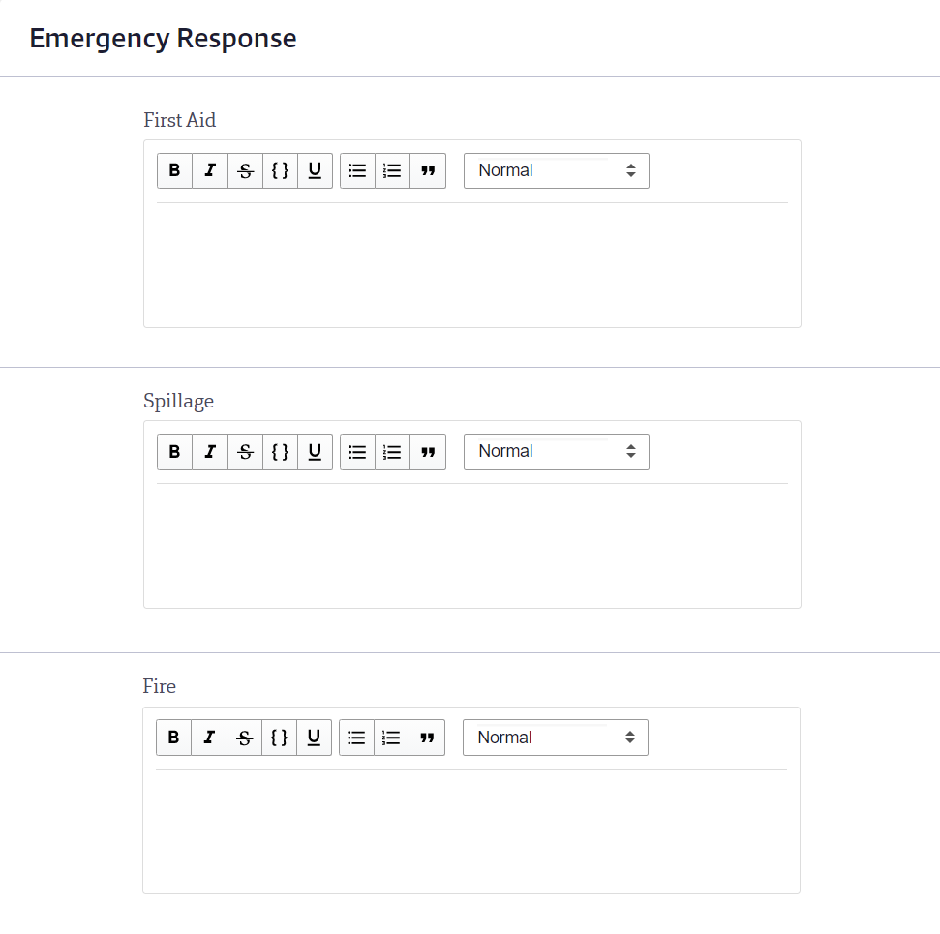The height and width of the screenshot is (934, 940).
Task: Toggle Bold in Spillage editor
Action: click(174, 451)
